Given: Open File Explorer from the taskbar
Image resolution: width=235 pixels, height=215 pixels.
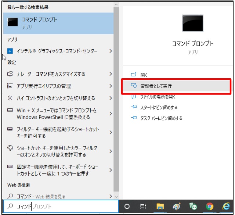Looking at the screenshot, I should tap(160, 207).
